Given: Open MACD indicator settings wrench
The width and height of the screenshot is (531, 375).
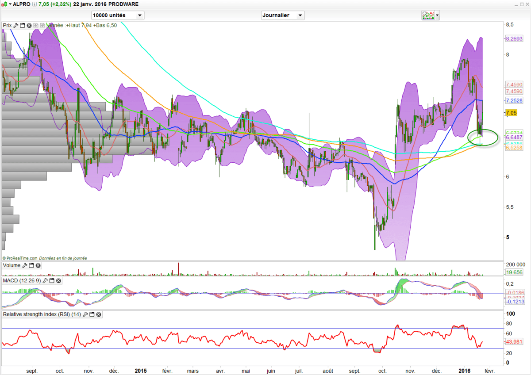Looking at the screenshot, I should tap(45, 281).
